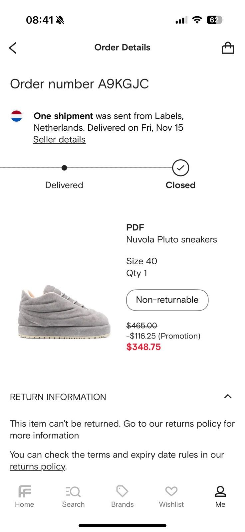The width and height of the screenshot is (245, 532).
Task: Tap the Order number A9KGJC heading
Action: tap(80, 84)
